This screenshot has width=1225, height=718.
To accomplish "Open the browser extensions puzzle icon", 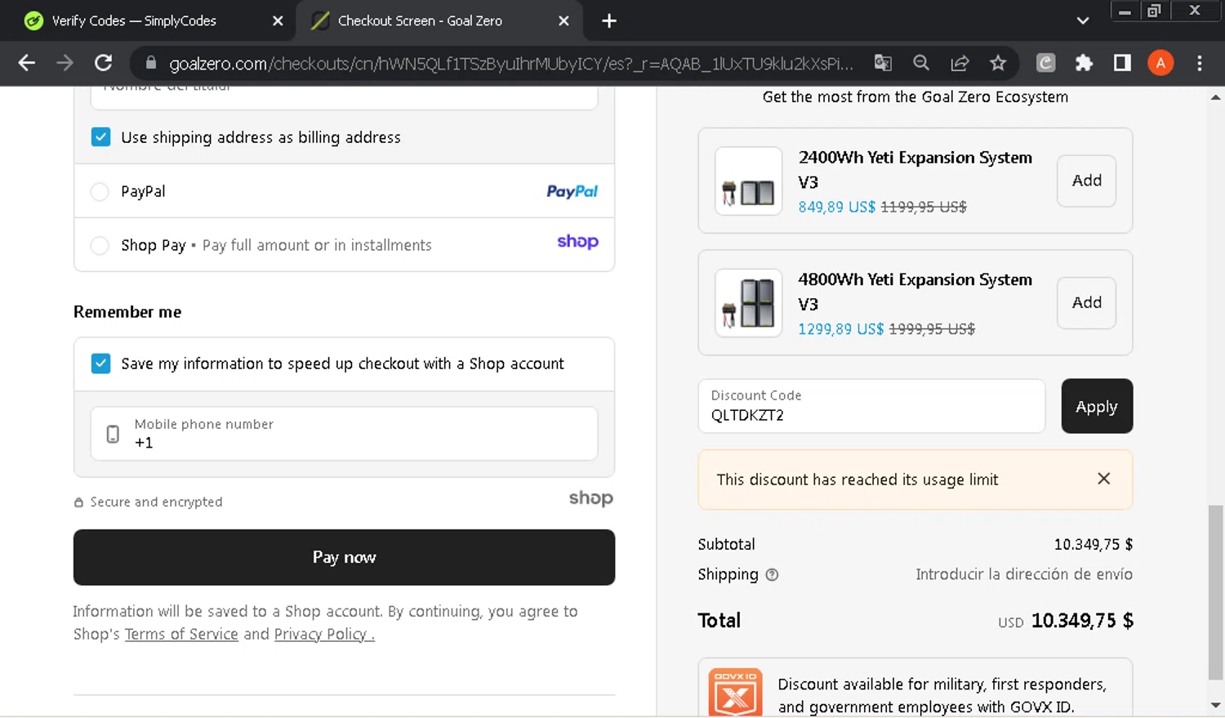I will (x=1084, y=63).
